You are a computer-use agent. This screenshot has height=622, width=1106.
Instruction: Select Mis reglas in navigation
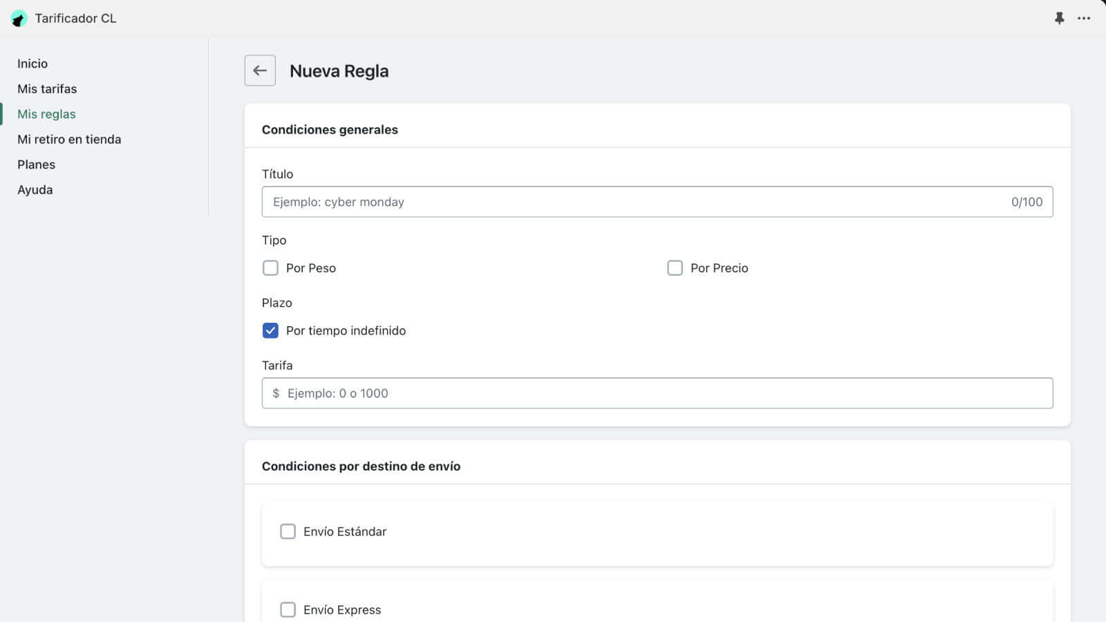click(x=46, y=114)
